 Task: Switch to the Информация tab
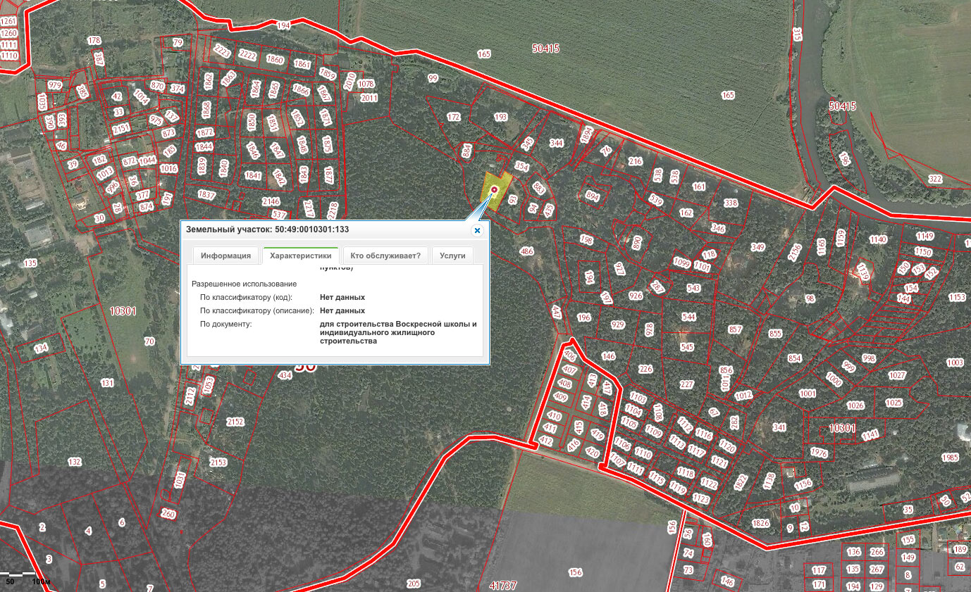[x=225, y=256]
